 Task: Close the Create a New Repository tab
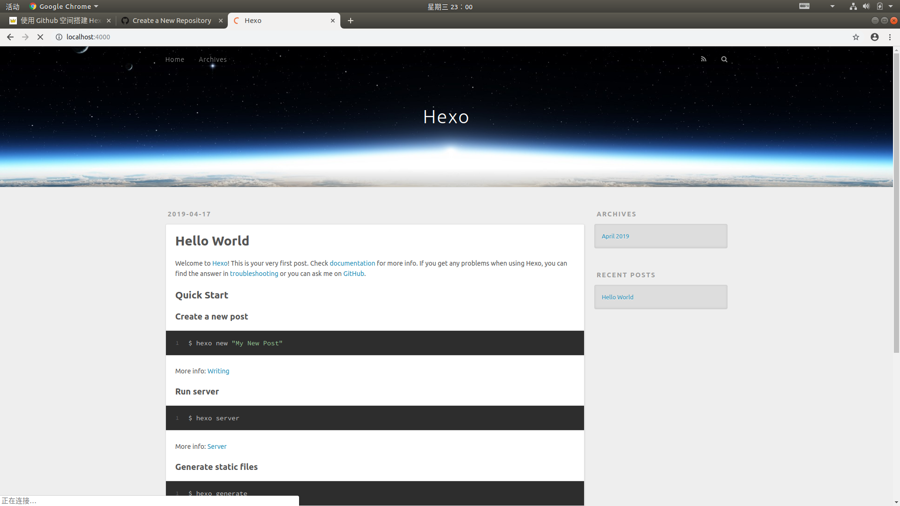pyautogui.click(x=221, y=21)
